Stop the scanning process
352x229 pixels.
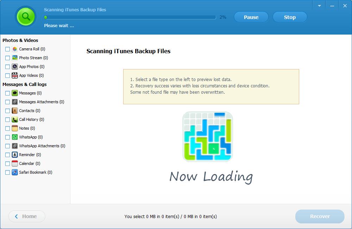(x=290, y=17)
